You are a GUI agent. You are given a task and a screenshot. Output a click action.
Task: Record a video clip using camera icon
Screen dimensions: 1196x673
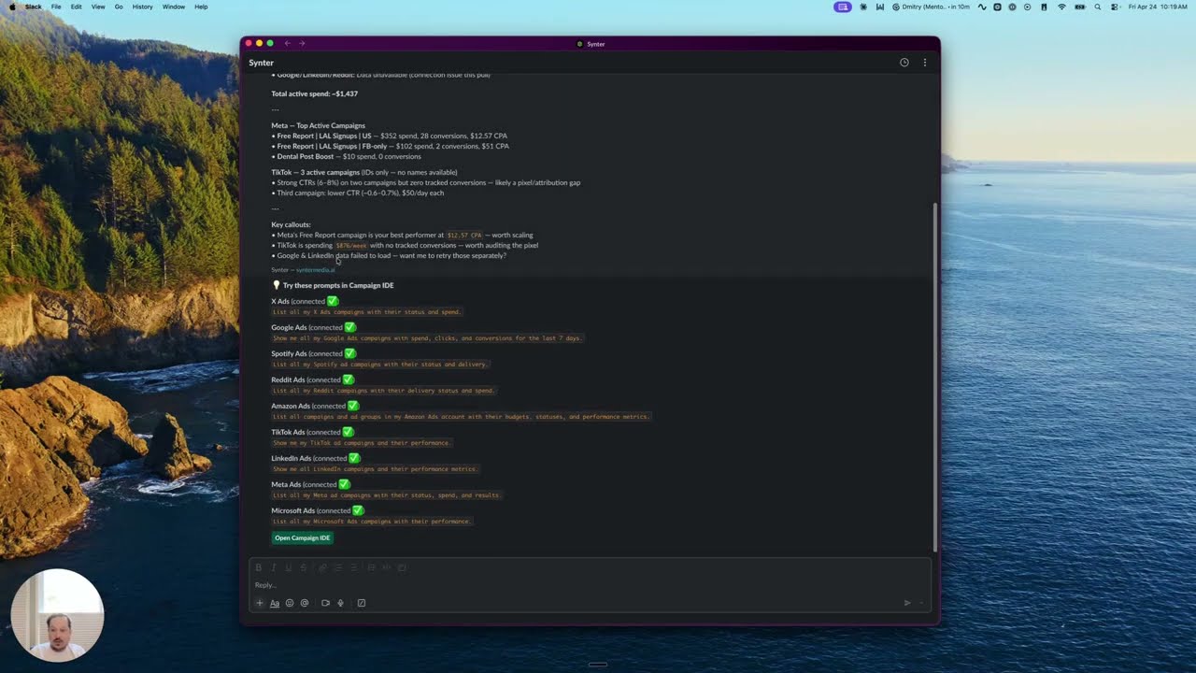pyautogui.click(x=325, y=603)
